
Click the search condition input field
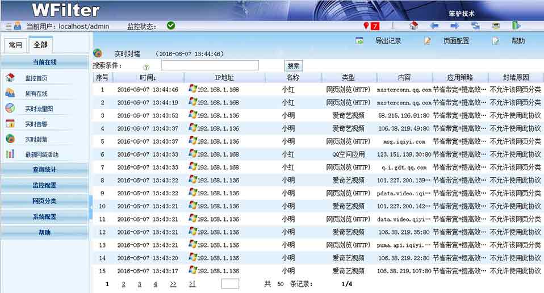click(210, 66)
